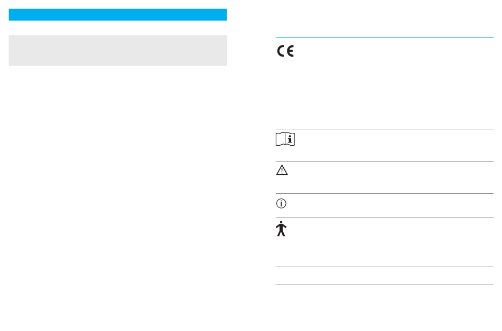Select the empty row below the person symbol

click(x=385, y=276)
